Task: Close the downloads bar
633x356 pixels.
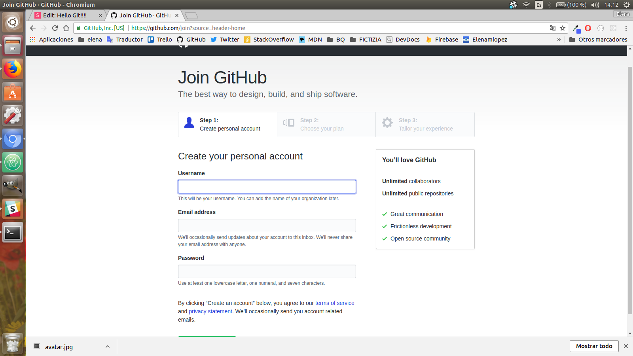Action: pyautogui.click(x=626, y=346)
